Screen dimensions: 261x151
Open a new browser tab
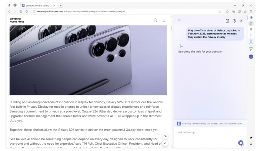[60, 5]
